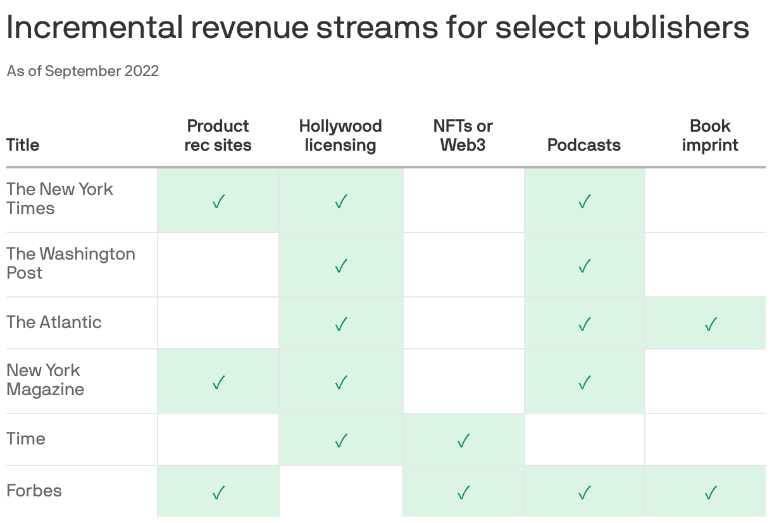Click the Product rec sites column header
The image size is (772, 523).
[x=218, y=135]
